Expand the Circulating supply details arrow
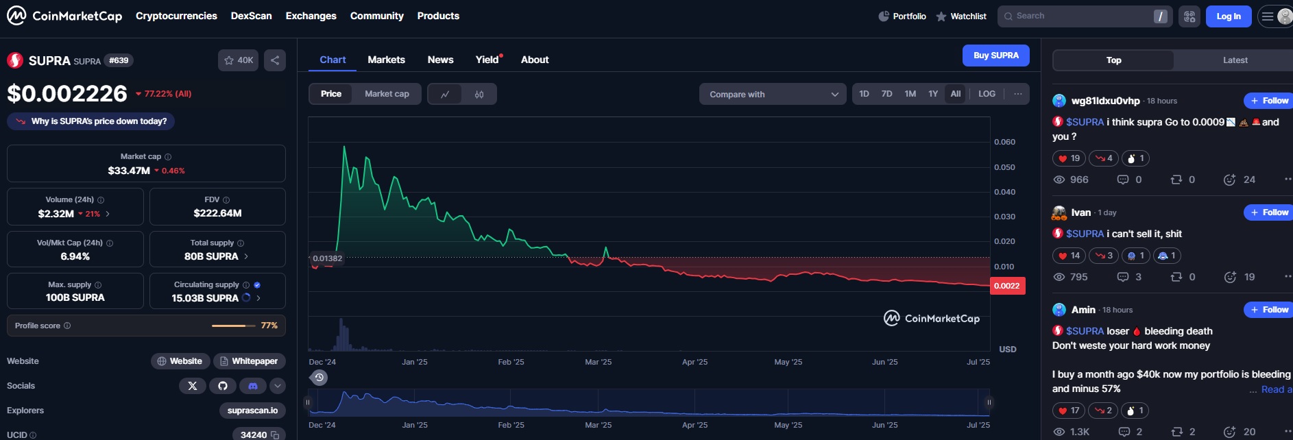The height and width of the screenshot is (440, 1293). click(258, 298)
